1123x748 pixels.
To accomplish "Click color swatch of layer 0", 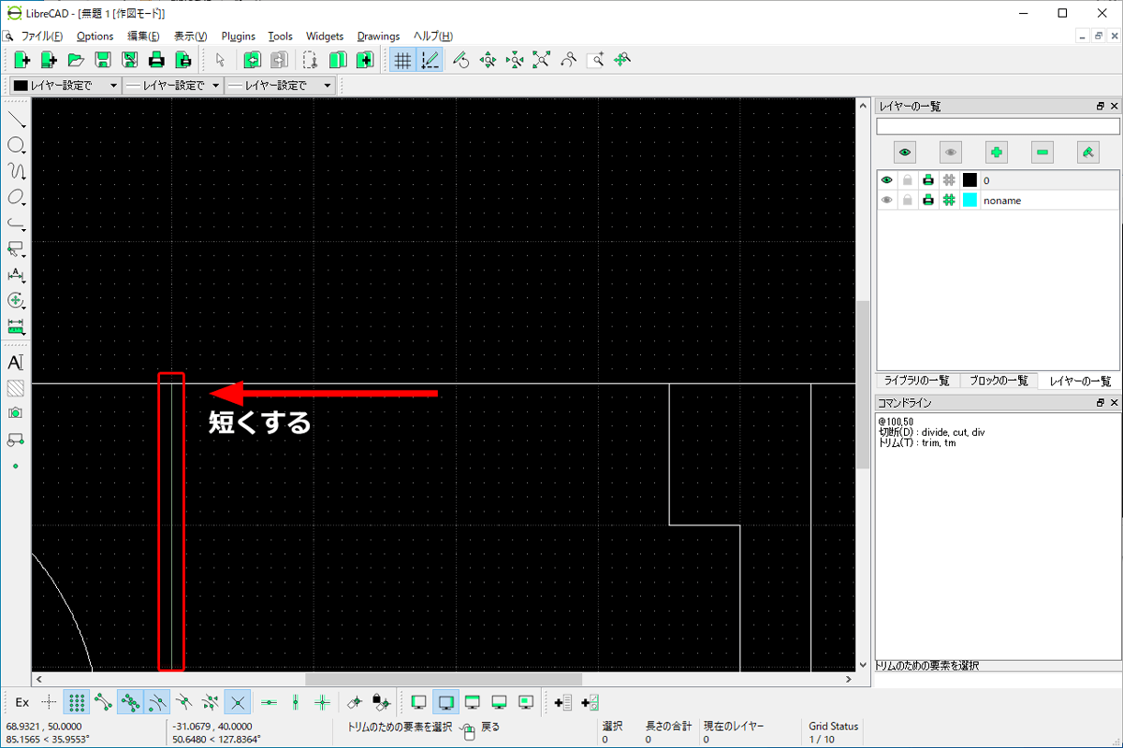I will click(x=970, y=180).
